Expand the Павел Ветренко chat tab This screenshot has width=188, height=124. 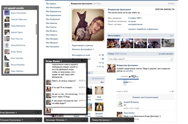point(128,120)
